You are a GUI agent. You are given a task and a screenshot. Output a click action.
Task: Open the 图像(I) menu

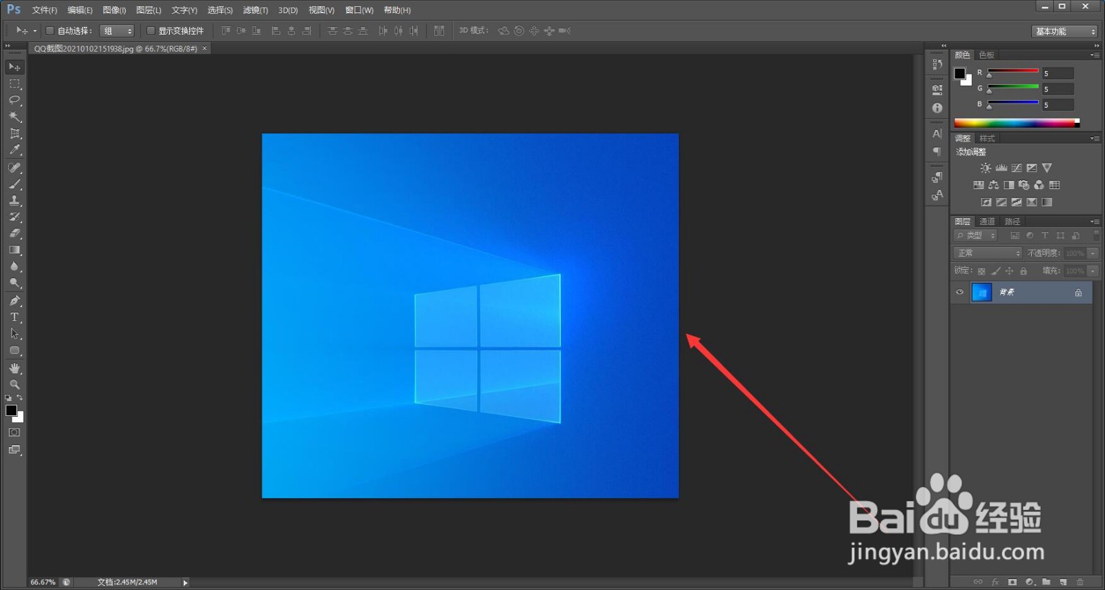[x=114, y=10]
